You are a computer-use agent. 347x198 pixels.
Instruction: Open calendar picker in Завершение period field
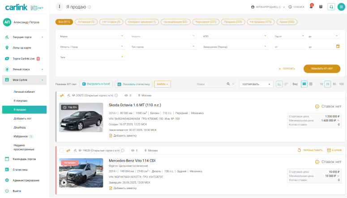(x=338, y=46)
